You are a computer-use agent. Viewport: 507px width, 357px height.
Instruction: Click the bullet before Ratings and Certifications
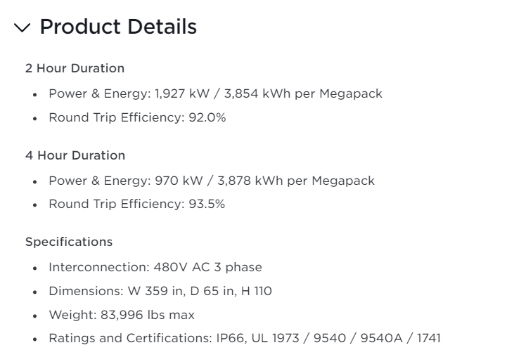(x=35, y=339)
